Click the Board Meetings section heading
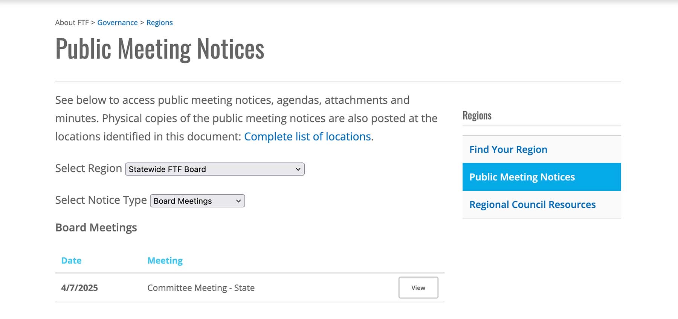Viewport: 678px width, 319px height. 96,227
